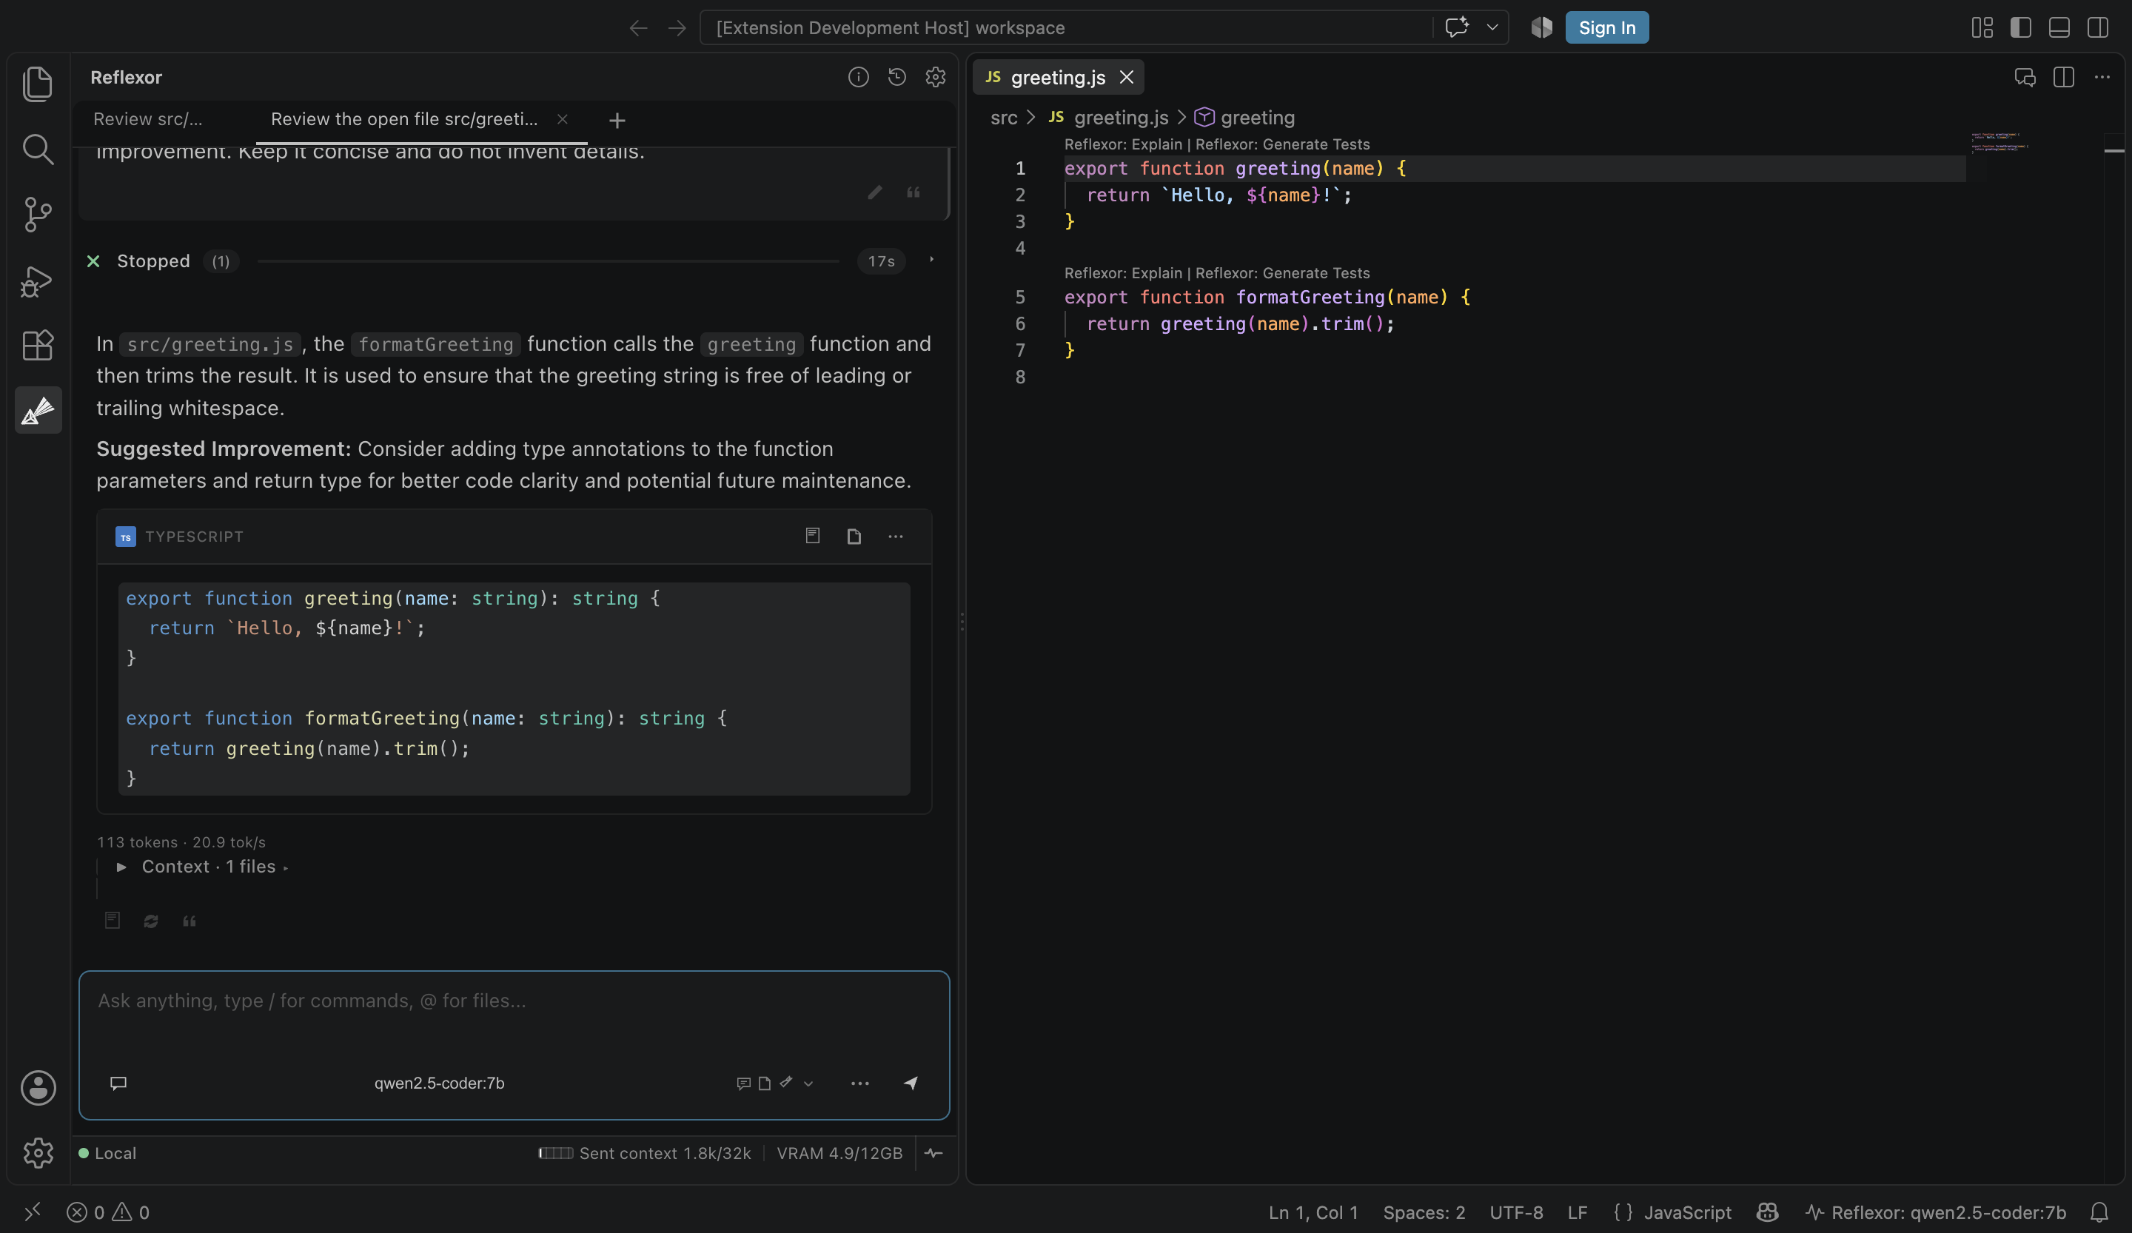2132x1233 pixels.
Task: Switch to the 'Review src/...' chat tab
Action: coord(148,119)
